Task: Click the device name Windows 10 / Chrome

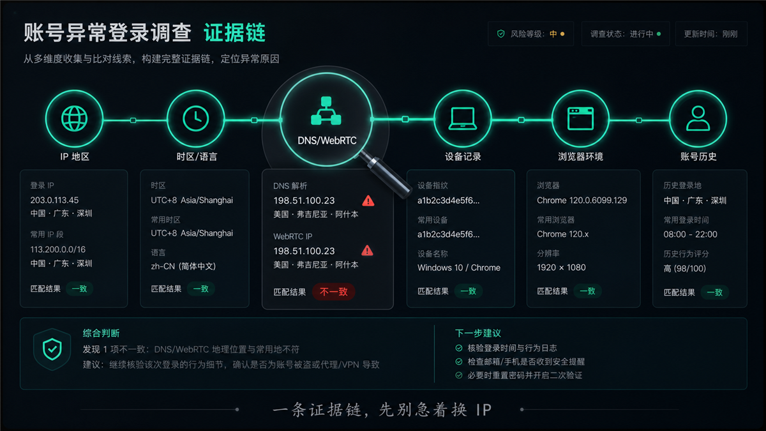Action: coord(459,267)
